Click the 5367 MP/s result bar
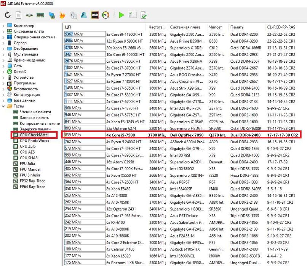The width and height of the screenshot is (307, 266). click(85, 34)
